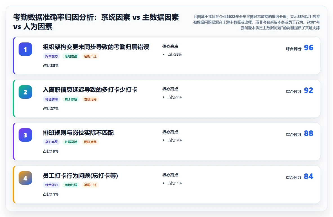Select the title 员工打卡行为问题(忘打卡等)

coord(80,176)
